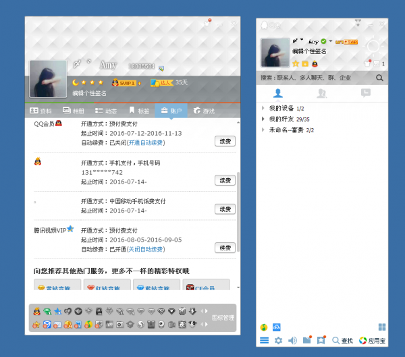Click avatar in QQ main panel
The height and width of the screenshot is (357, 405).
coord(275,53)
